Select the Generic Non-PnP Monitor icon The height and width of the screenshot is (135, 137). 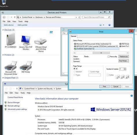coord(26,42)
